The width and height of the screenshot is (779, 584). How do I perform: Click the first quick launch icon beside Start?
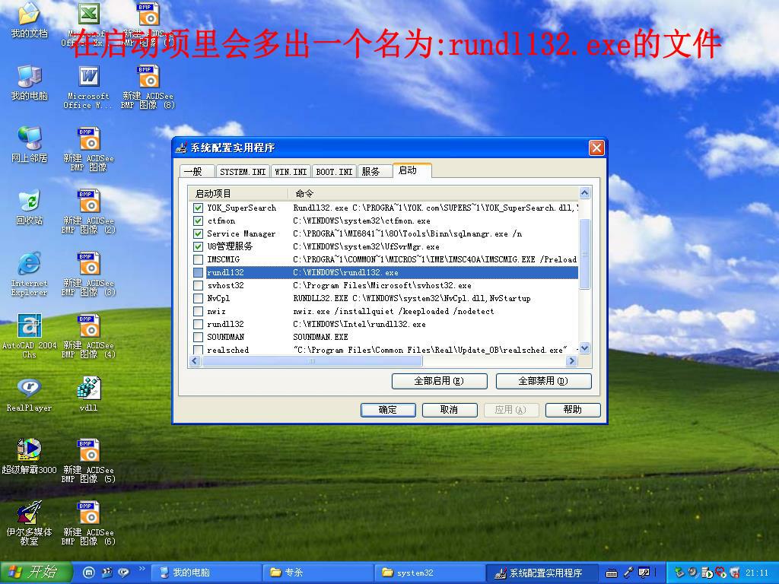click(x=88, y=573)
